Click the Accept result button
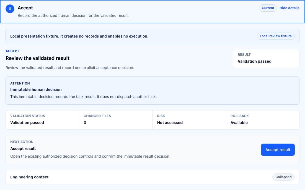 pos(278,150)
